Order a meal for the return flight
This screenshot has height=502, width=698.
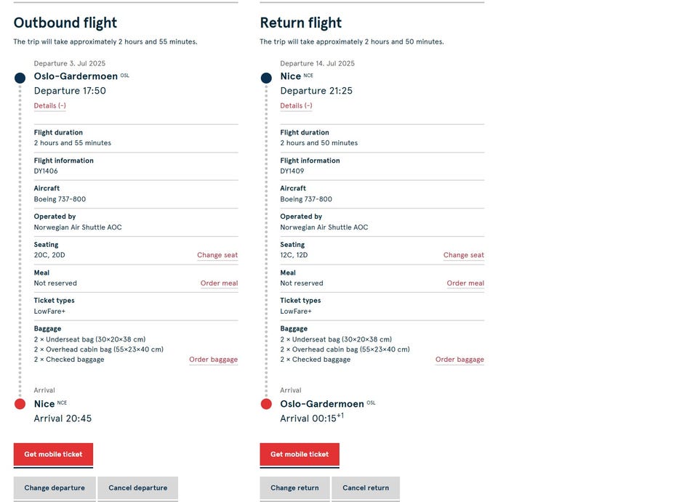click(465, 283)
